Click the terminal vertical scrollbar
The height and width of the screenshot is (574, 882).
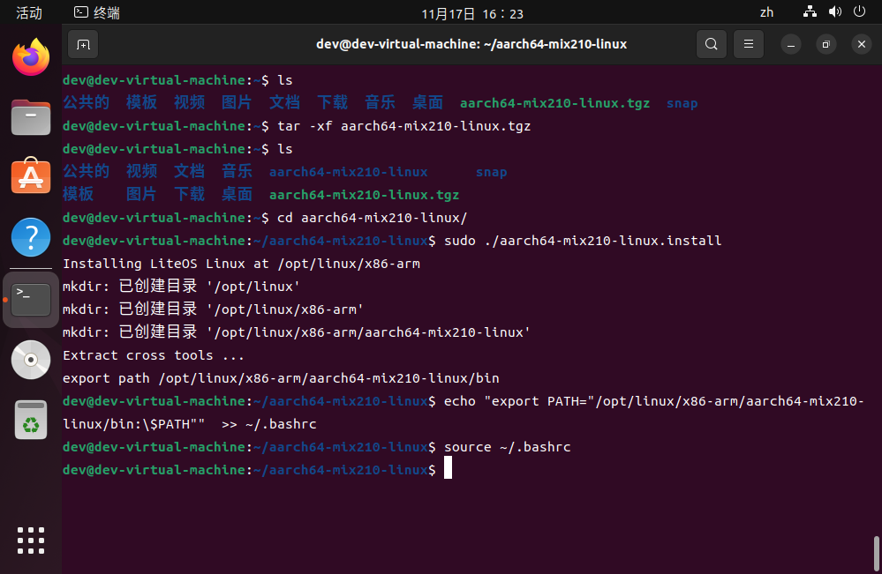pos(876,552)
